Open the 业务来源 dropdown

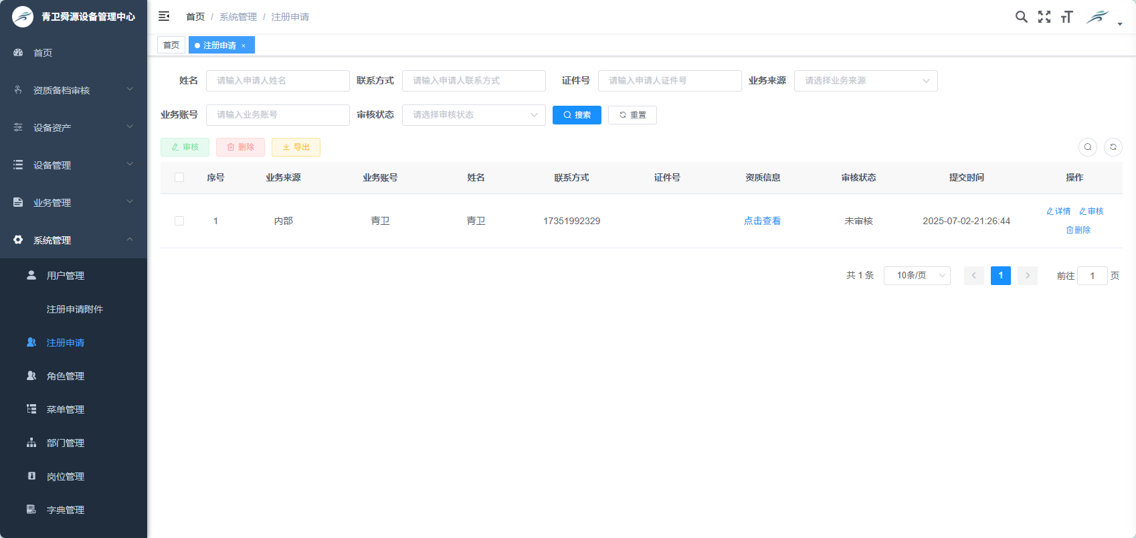865,81
